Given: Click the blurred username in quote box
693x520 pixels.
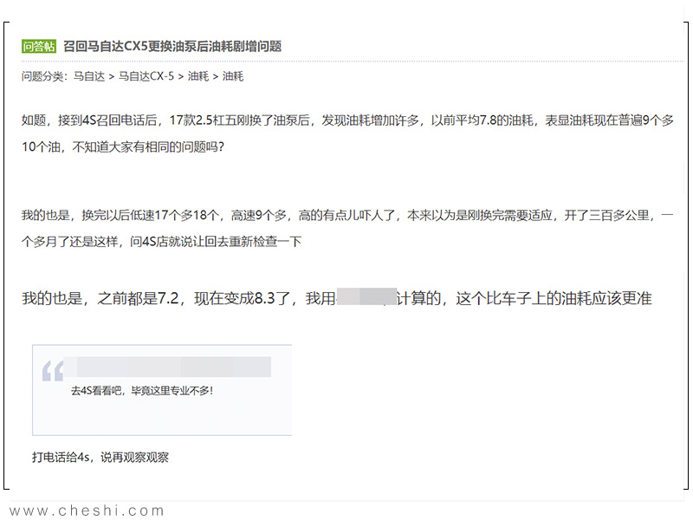Looking at the screenshot, I should 167,367.
